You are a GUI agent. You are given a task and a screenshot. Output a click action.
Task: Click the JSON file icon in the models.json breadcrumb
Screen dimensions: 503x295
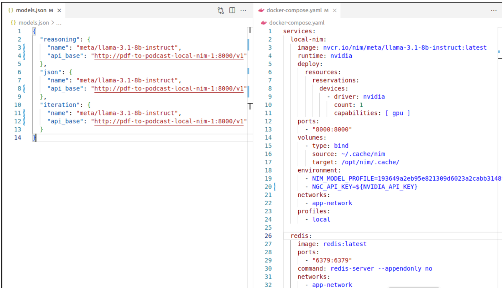[x=13, y=23]
